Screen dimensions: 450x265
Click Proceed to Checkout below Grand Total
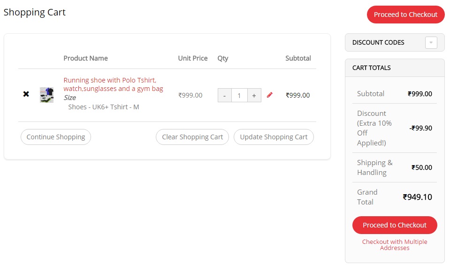click(x=394, y=225)
